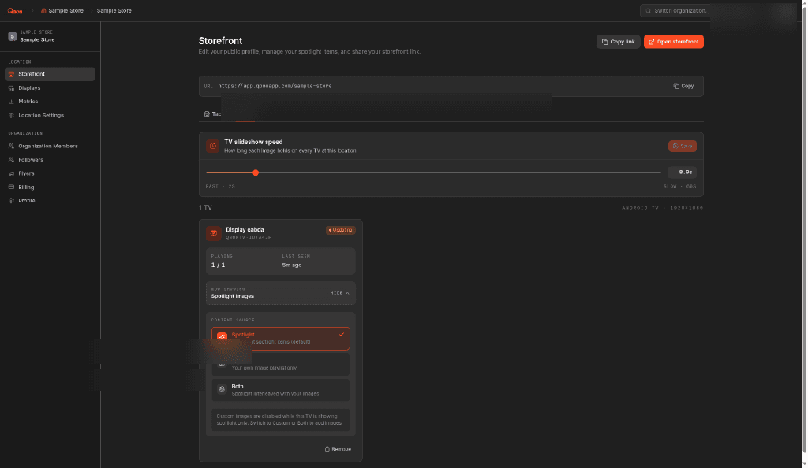Viewport: 808px width, 468px height.
Task: Click the '1 / 1' playing value
Action: [x=218, y=265]
